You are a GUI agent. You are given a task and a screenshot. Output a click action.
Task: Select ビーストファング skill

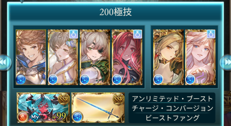click(x=172, y=118)
